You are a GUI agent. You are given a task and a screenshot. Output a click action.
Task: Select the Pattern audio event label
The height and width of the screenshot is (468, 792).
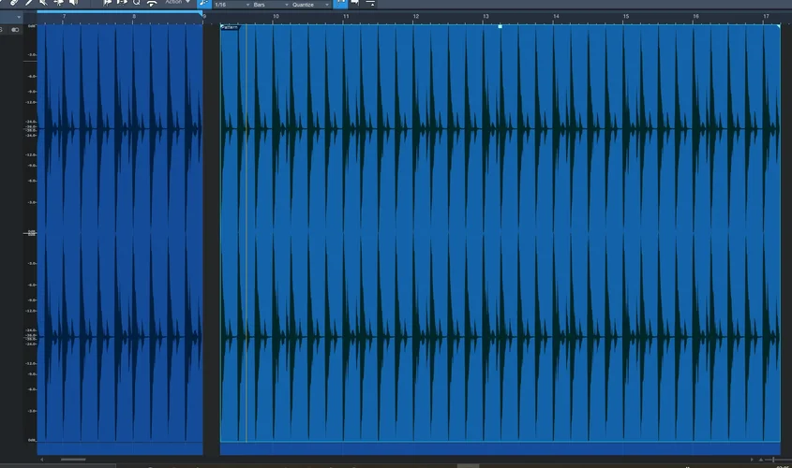[x=231, y=27]
